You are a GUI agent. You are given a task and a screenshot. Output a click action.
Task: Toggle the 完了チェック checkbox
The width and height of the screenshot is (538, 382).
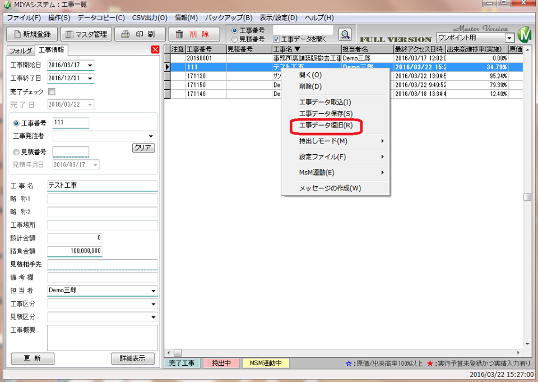click(52, 91)
